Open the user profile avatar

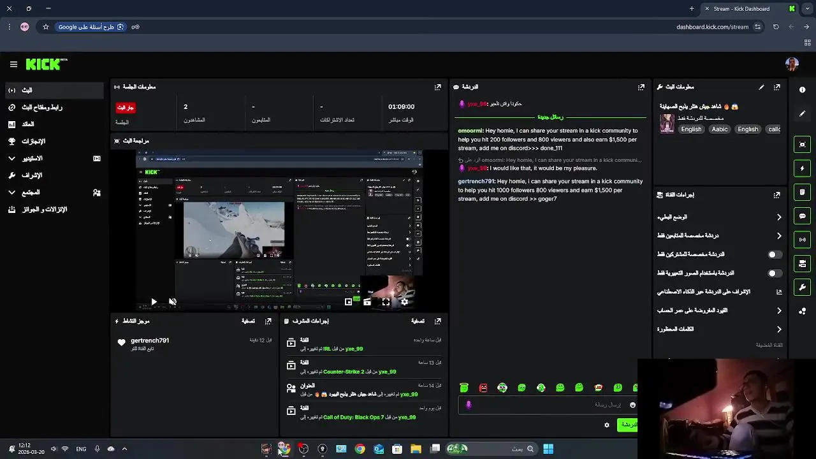point(792,64)
